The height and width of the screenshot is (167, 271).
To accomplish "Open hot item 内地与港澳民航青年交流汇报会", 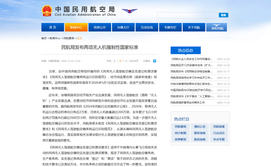I will [x=192, y=84].
